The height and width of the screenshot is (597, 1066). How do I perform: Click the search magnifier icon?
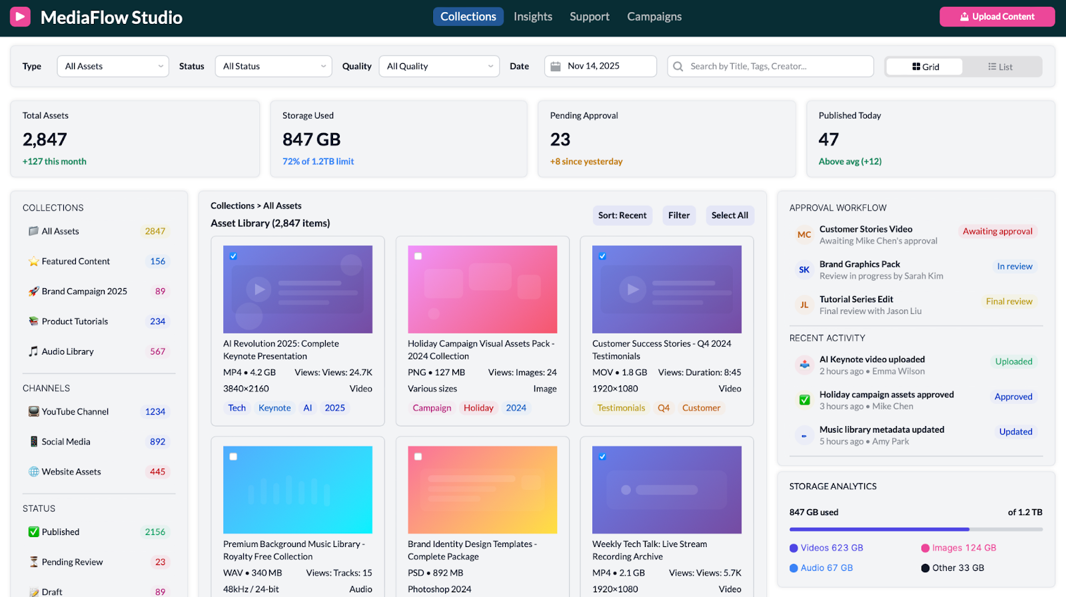(x=678, y=67)
